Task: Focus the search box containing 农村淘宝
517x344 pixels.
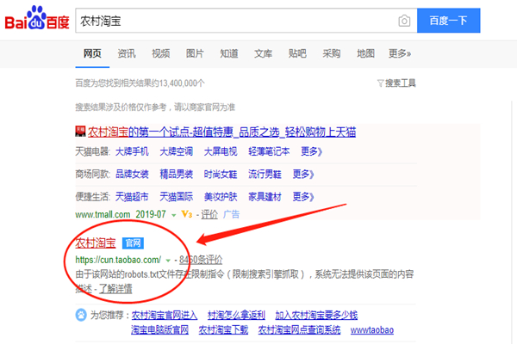Action: 246,21
